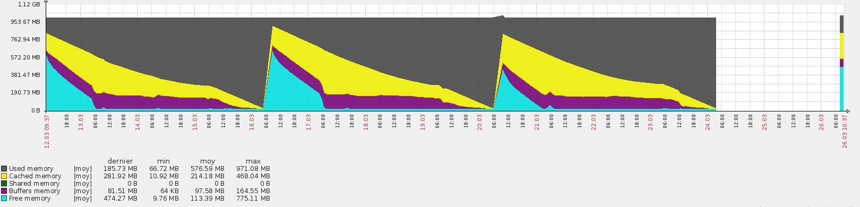860x207 pixels.
Task: Click the Cached memory yellow legend swatch
Action: [4, 176]
